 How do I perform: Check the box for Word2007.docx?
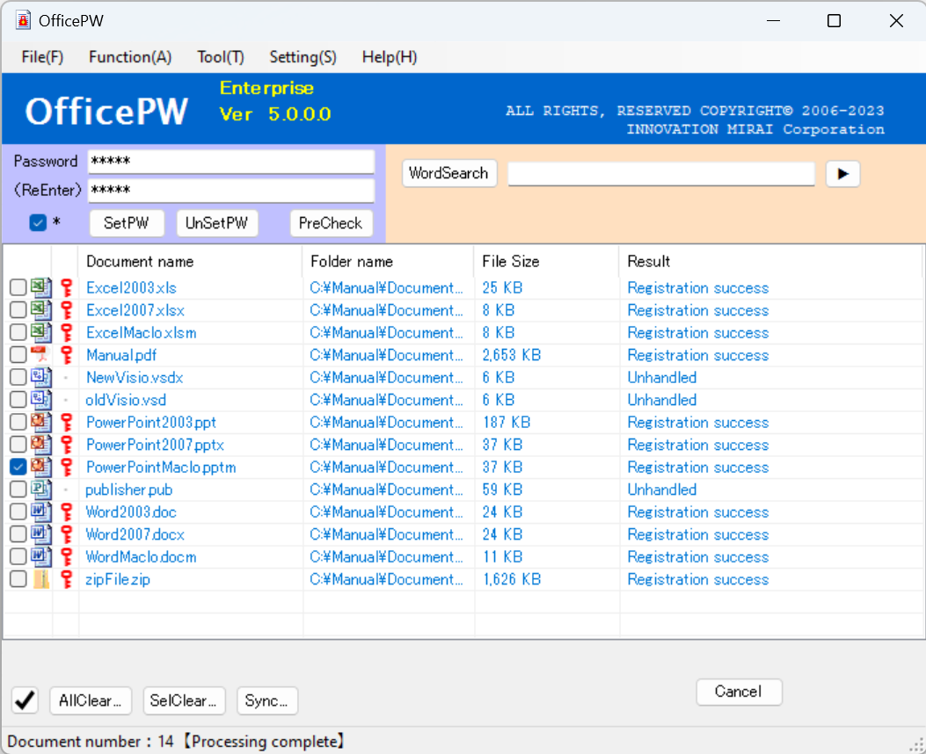pos(18,534)
